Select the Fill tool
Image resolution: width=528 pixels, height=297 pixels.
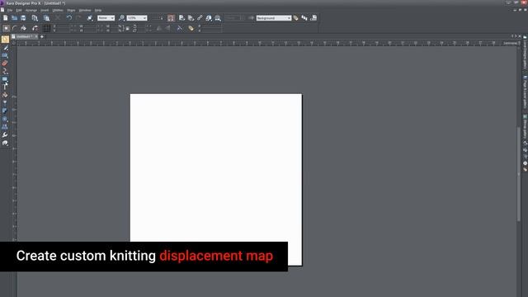5,96
